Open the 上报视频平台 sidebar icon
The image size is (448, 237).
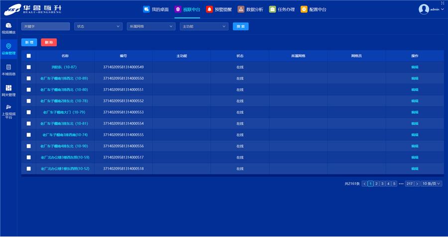[x=8, y=107]
